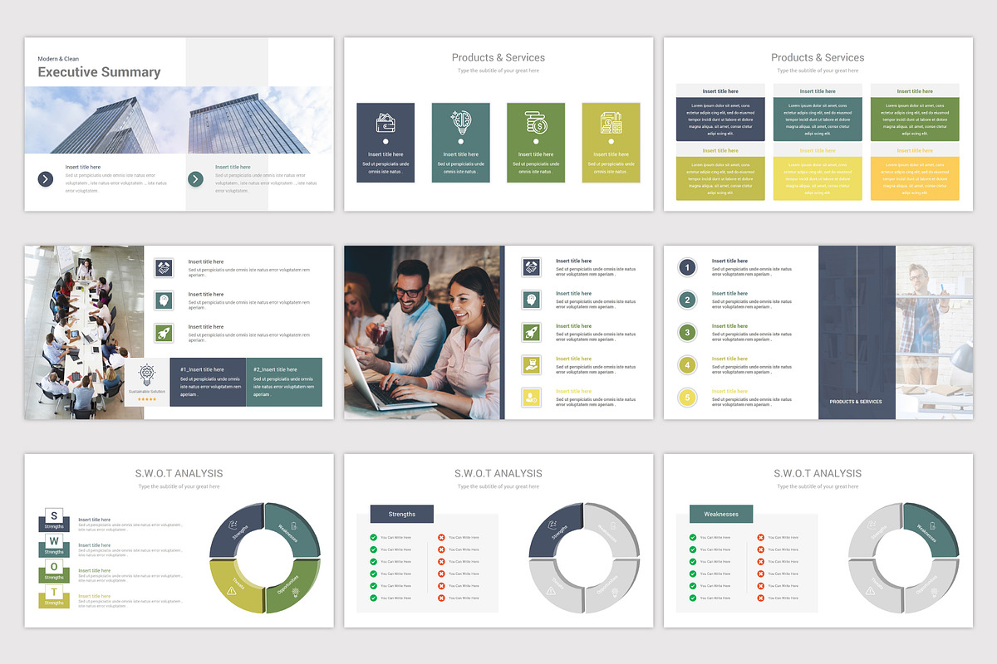Select the T letter box in SWOT list
Screen dimensions: 997x664
click(x=55, y=592)
